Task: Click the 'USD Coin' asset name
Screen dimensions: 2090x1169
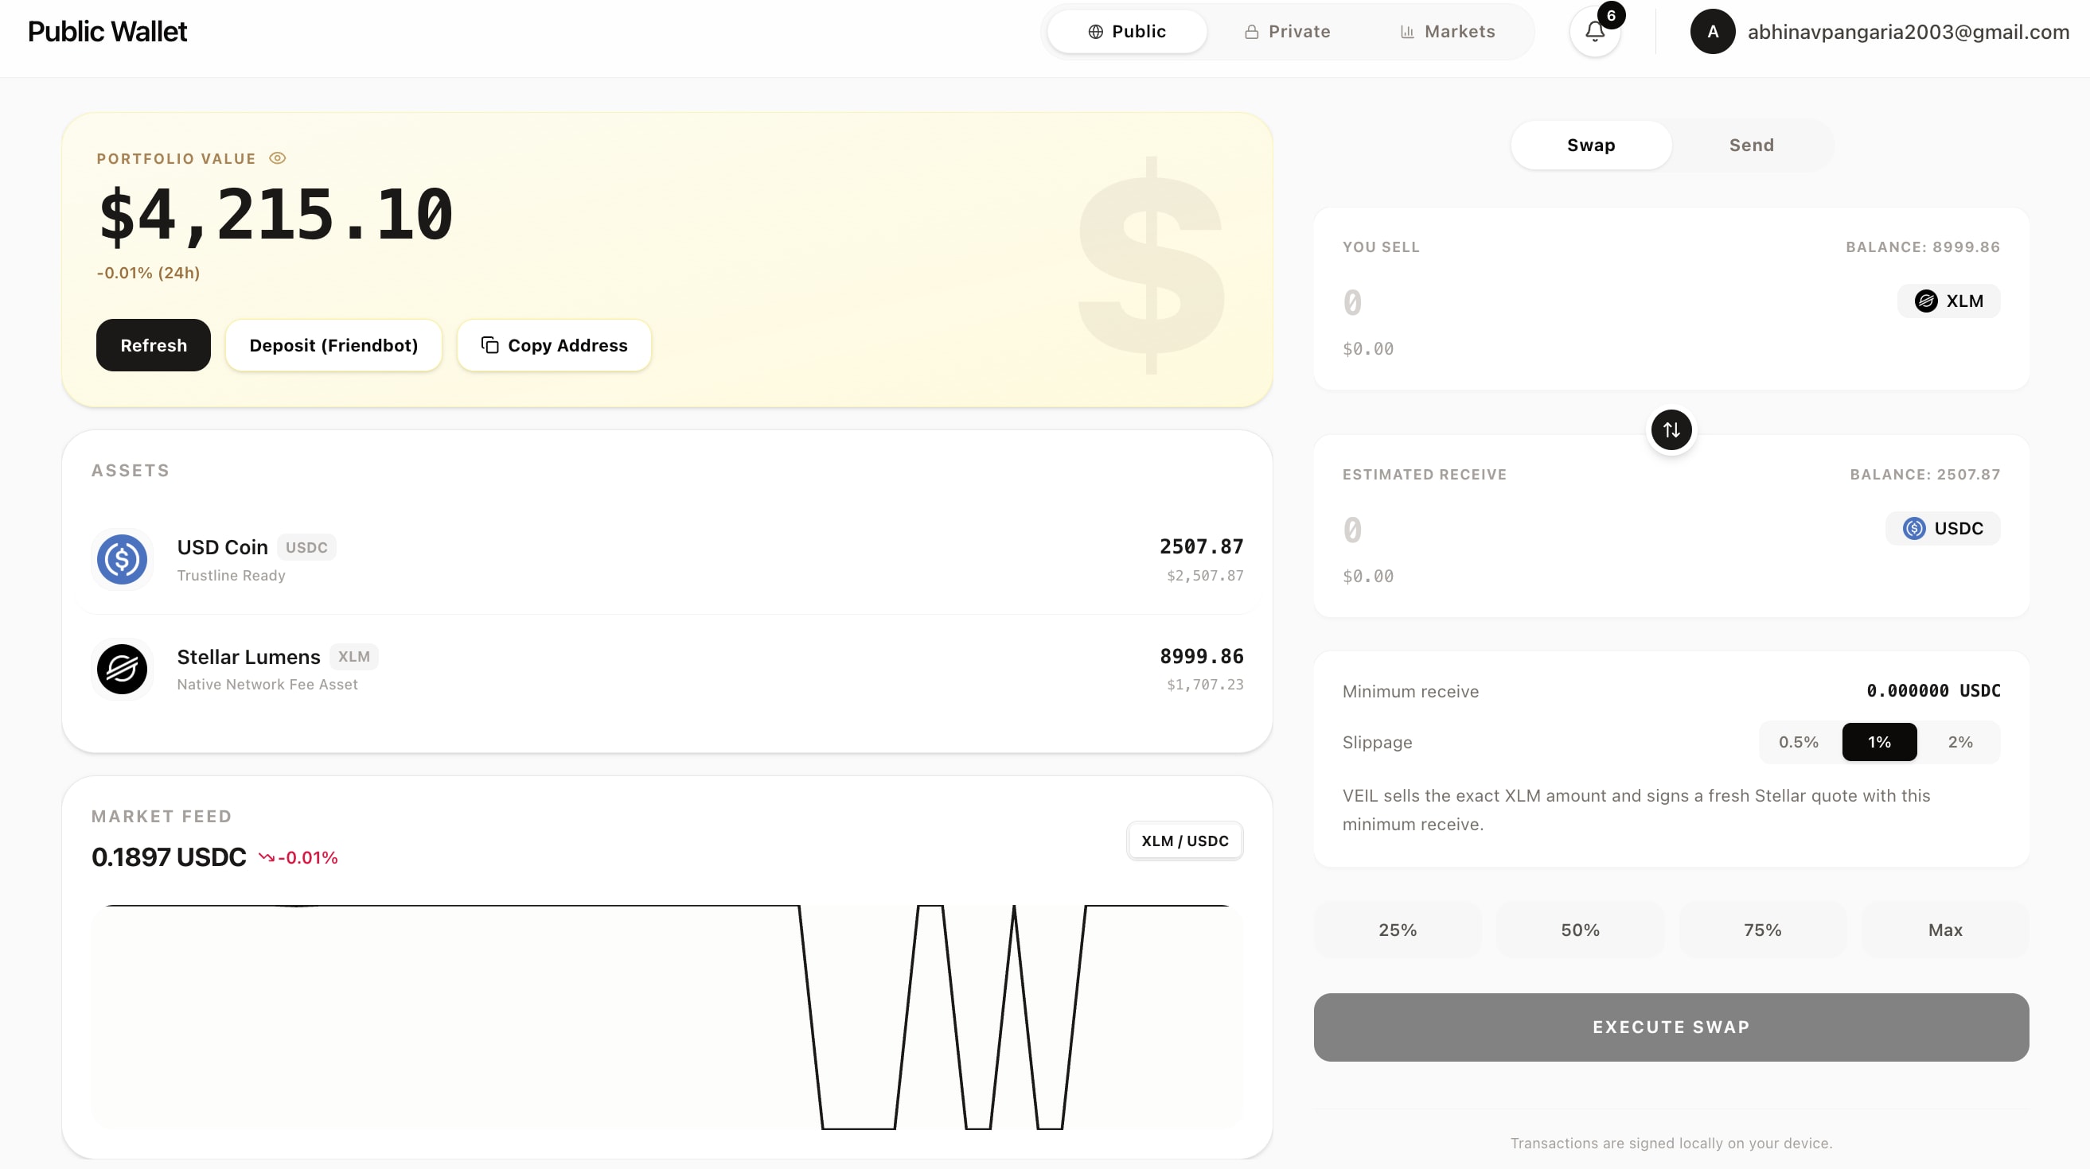Action: [222, 547]
